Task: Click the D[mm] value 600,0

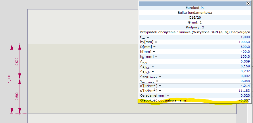Action: [x=244, y=47]
